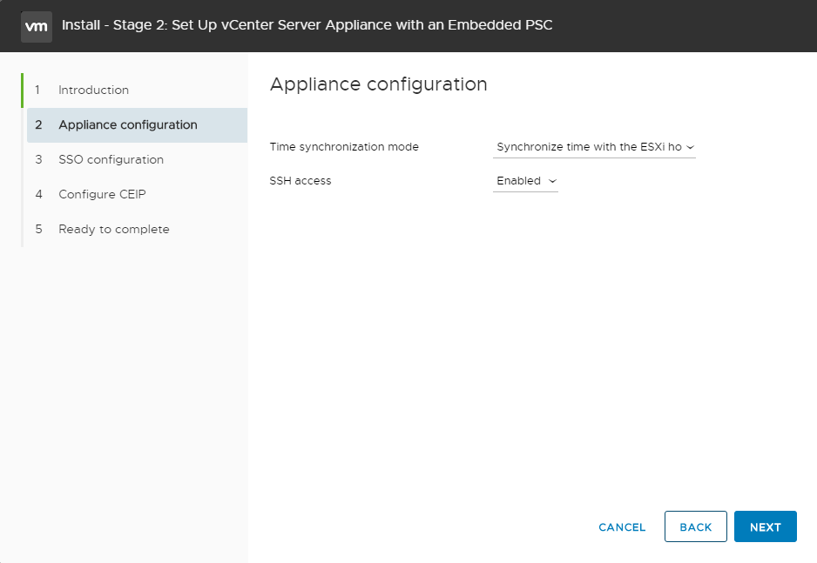Click the Time synchronization mode label
This screenshot has width=817, height=563.
(x=344, y=147)
